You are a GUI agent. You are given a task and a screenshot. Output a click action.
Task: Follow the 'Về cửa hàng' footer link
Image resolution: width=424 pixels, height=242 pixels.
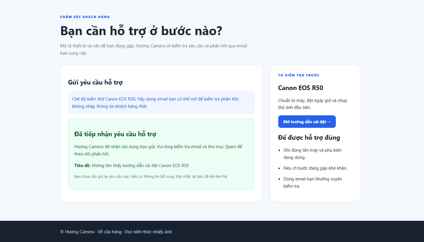109,232
